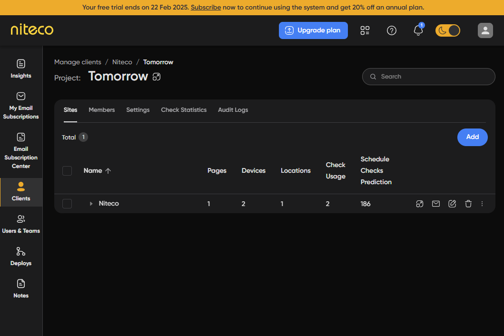Open notifications bell icon
The width and height of the screenshot is (504, 336).
tap(418, 30)
